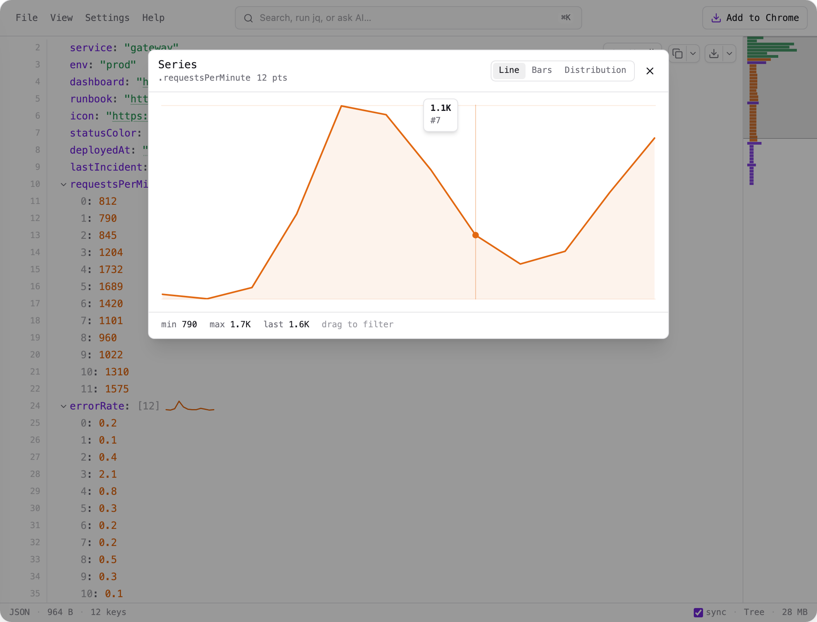The height and width of the screenshot is (622, 817).
Task: Click the Add to Chrome button
Action: pos(755,18)
